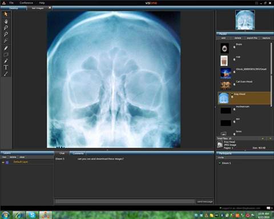Select the arrow pointer tool
Screen dimensions: 274x219
pyautogui.click(x=6, y=14)
